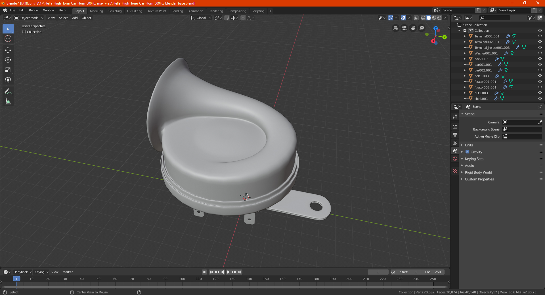Expand the Keying Sets panel
The width and height of the screenshot is (545, 295).
(474, 159)
